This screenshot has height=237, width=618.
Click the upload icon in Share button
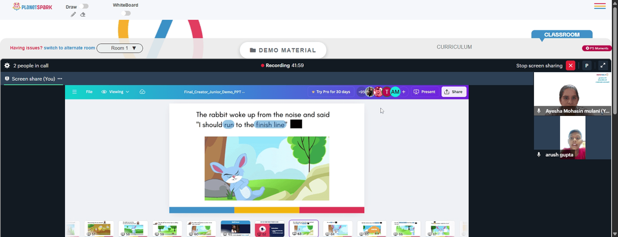(x=447, y=92)
